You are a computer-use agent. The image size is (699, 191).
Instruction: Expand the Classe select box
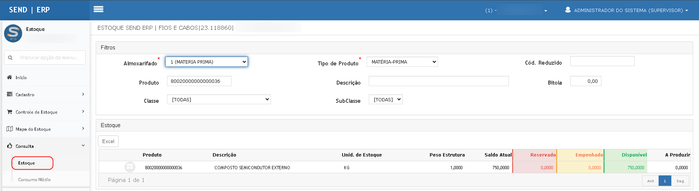[218, 99]
